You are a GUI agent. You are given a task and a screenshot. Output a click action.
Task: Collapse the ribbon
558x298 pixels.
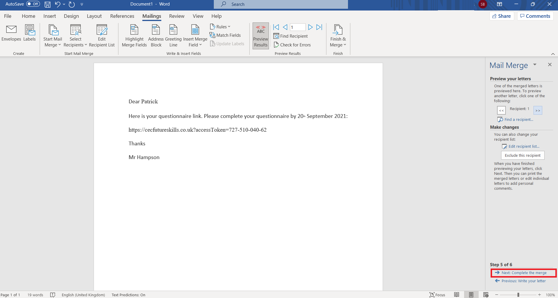click(553, 54)
